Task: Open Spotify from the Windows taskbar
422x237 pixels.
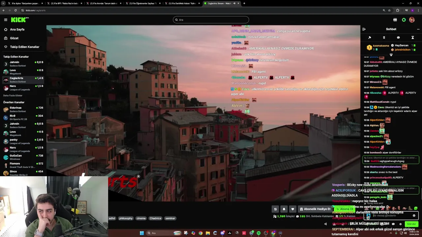Action: [x=258, y=233]
